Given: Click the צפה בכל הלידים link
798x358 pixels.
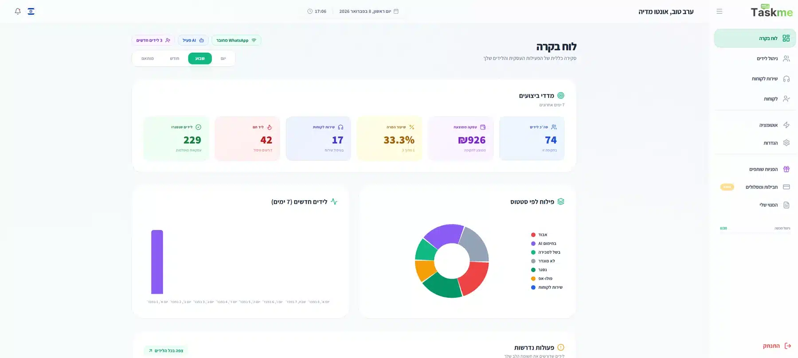Looking at the screenshot, I should coord(166,350).
